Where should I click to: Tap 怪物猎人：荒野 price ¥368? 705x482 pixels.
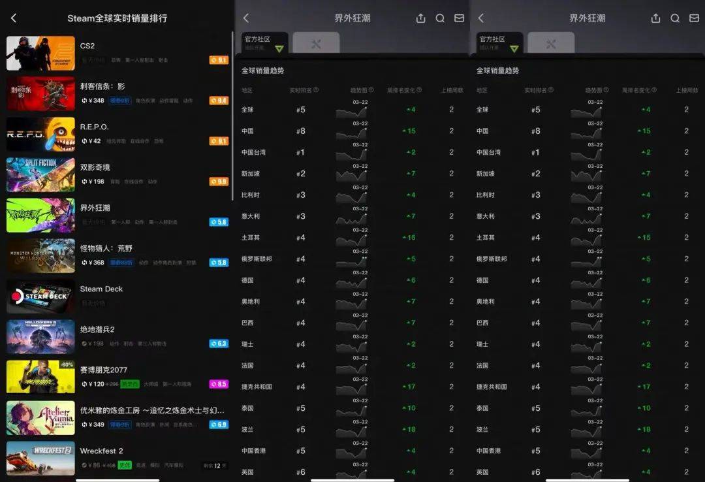93,263
